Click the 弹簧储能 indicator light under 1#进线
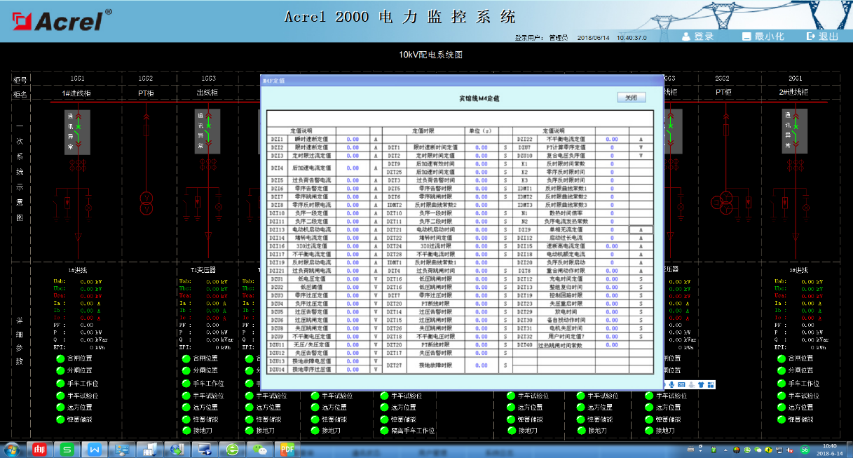 (x=60, y=419)
